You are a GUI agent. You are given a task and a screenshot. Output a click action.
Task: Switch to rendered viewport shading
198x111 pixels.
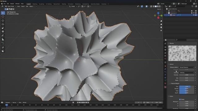pos(160,6)
